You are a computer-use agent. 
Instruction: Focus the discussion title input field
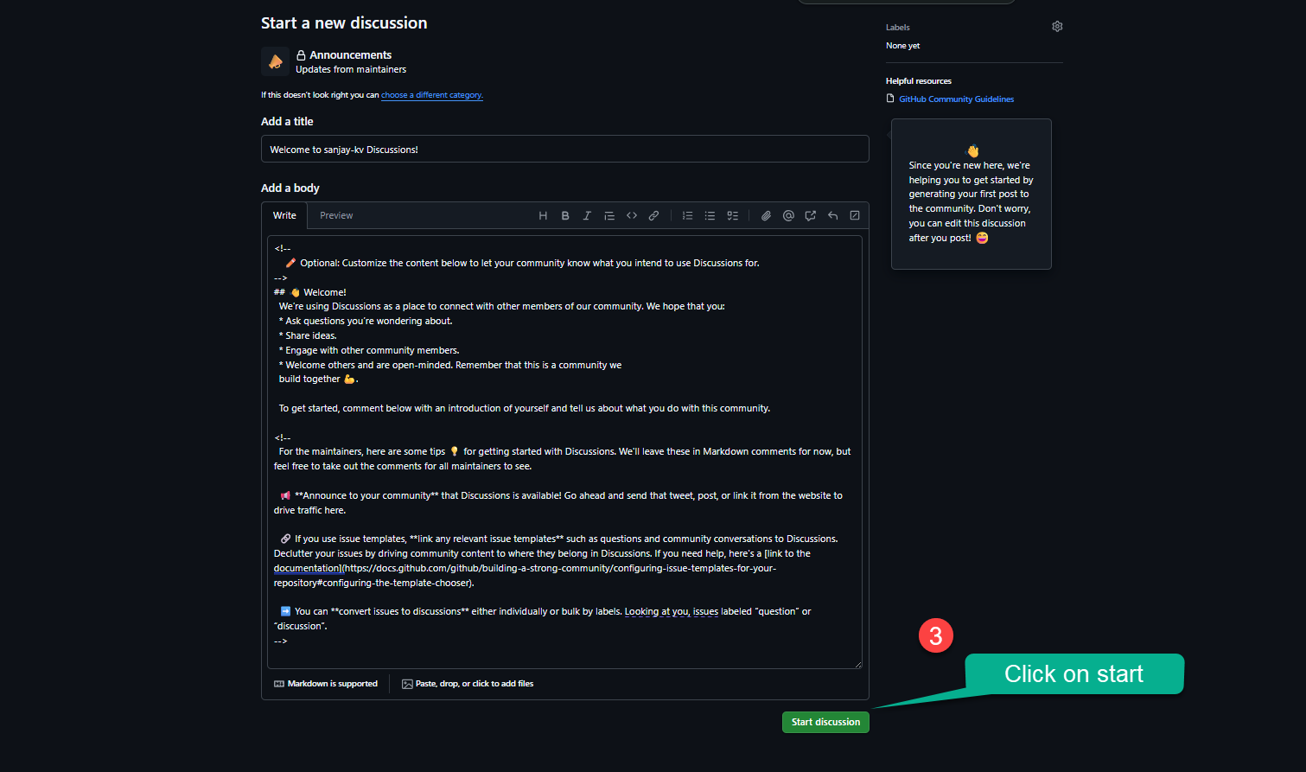pyautogui.click(x=564, y=149)
